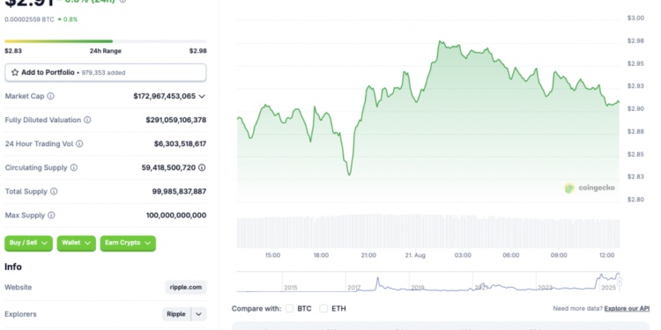
Task: Click the 24h price change info icon
Action: [x=123, y=1]
